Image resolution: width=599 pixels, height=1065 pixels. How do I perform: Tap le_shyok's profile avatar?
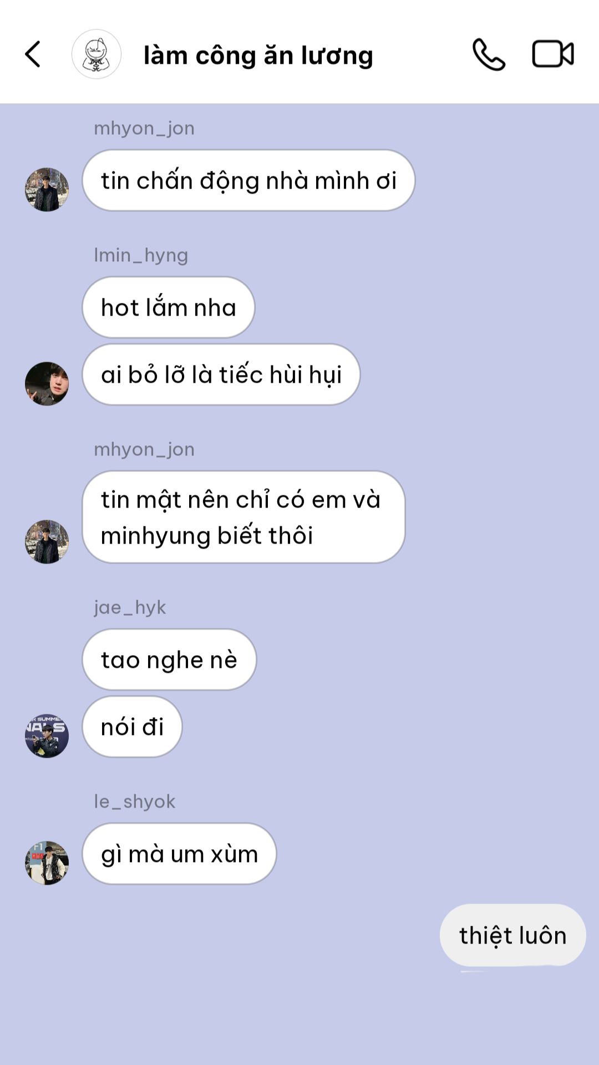point(47,863)
